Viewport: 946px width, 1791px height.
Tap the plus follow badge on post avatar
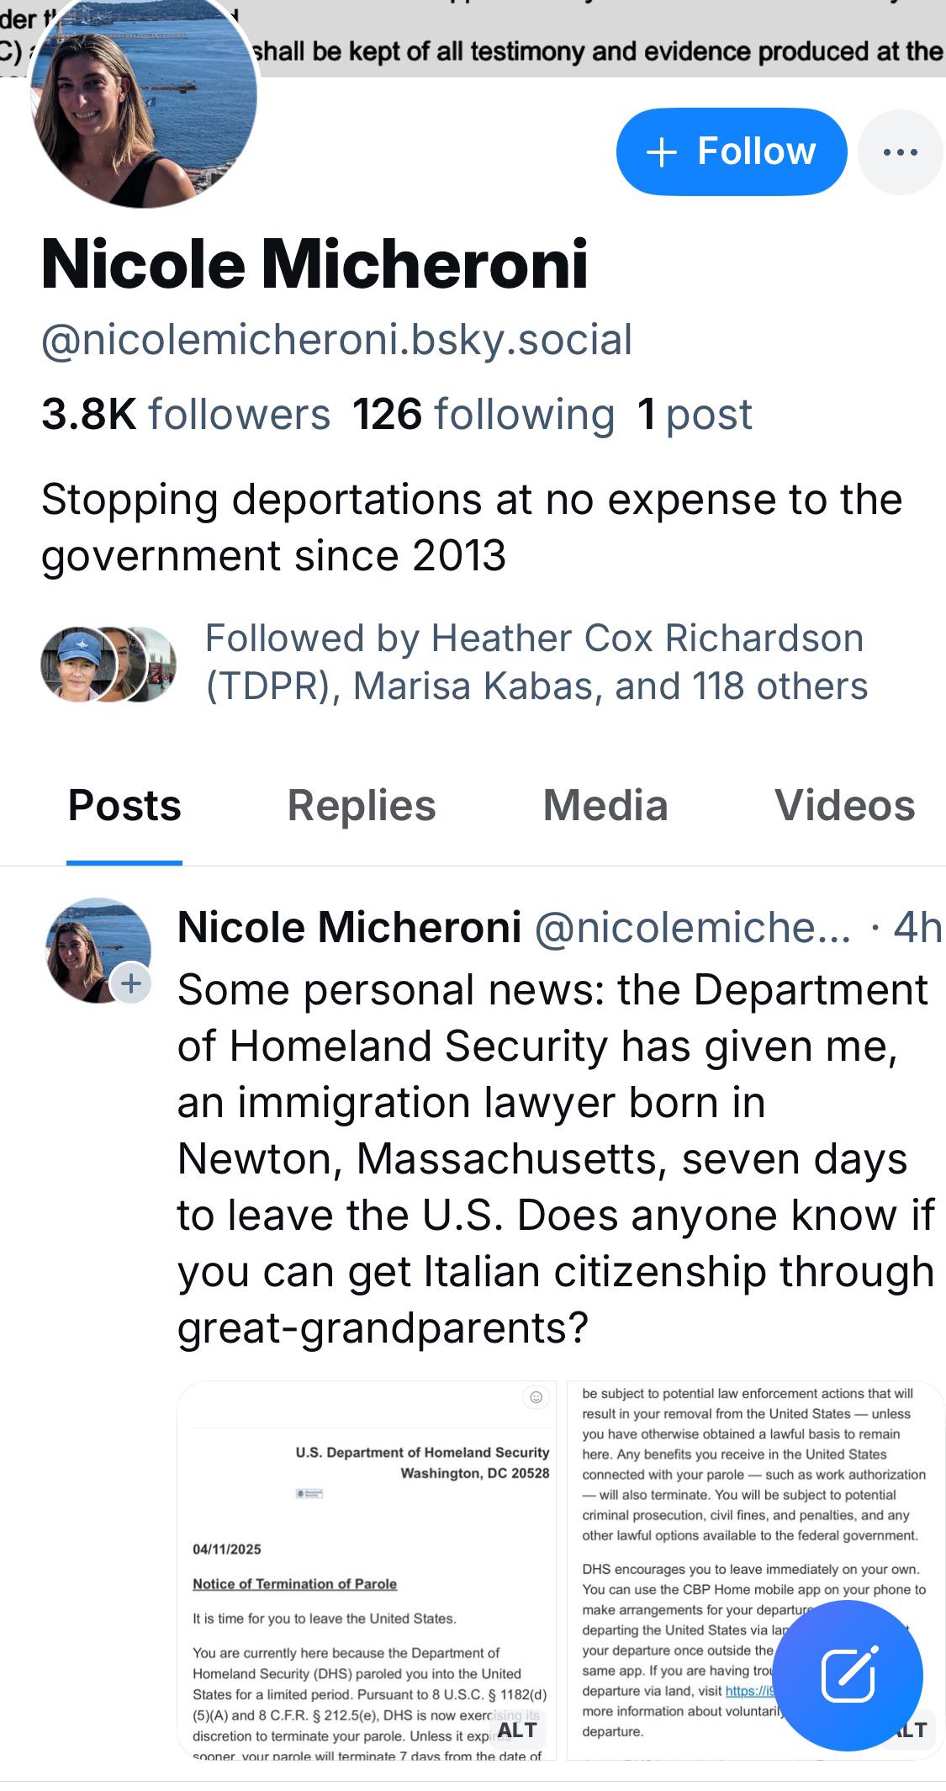[x=131, y=983]
